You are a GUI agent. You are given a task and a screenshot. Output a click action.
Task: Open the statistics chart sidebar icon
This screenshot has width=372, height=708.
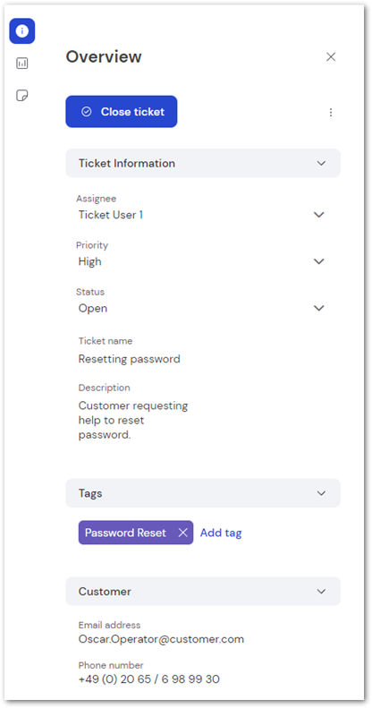point(22,64)
